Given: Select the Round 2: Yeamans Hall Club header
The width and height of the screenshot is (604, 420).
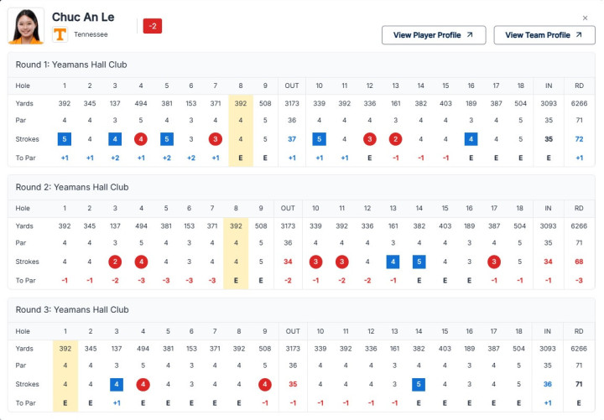Looking at the screenshot, I should (72, 187).
